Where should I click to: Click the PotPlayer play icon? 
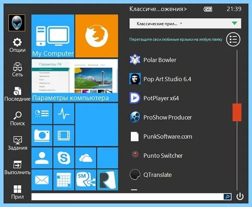pyautogui.click(x=135, y=98)
